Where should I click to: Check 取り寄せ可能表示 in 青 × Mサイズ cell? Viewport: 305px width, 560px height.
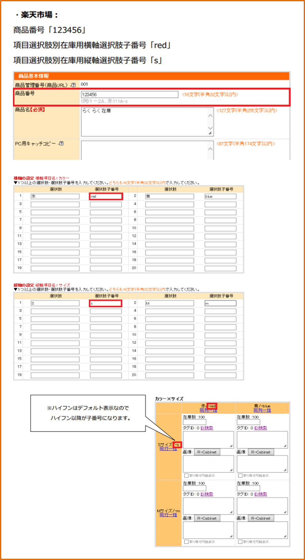pos(240,542)
